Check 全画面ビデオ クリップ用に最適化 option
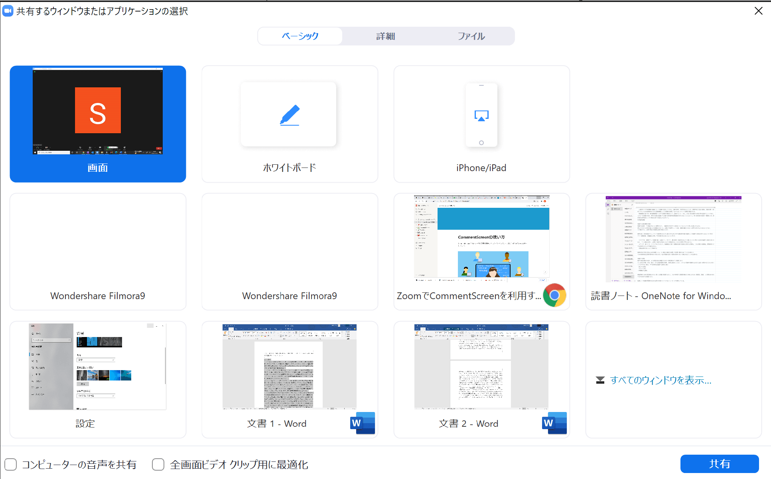The image size is (771, 479). 158,464
